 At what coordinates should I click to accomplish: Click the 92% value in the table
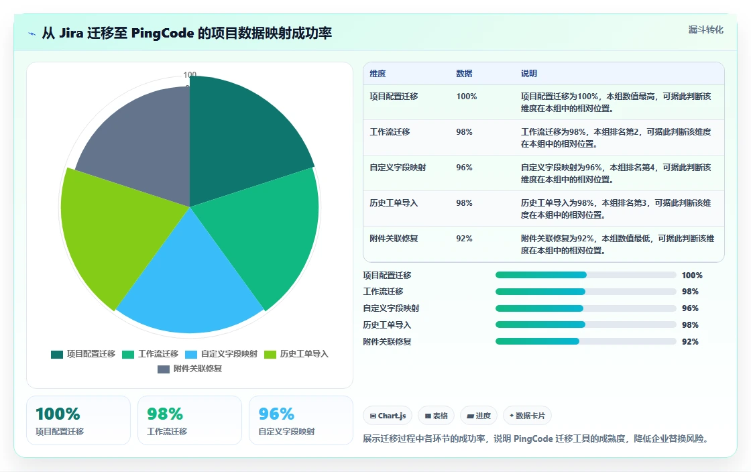pos(464,239)
